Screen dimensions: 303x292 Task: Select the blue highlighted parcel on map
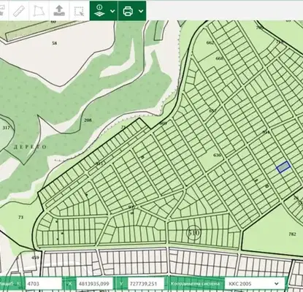[x=283, y=167]
